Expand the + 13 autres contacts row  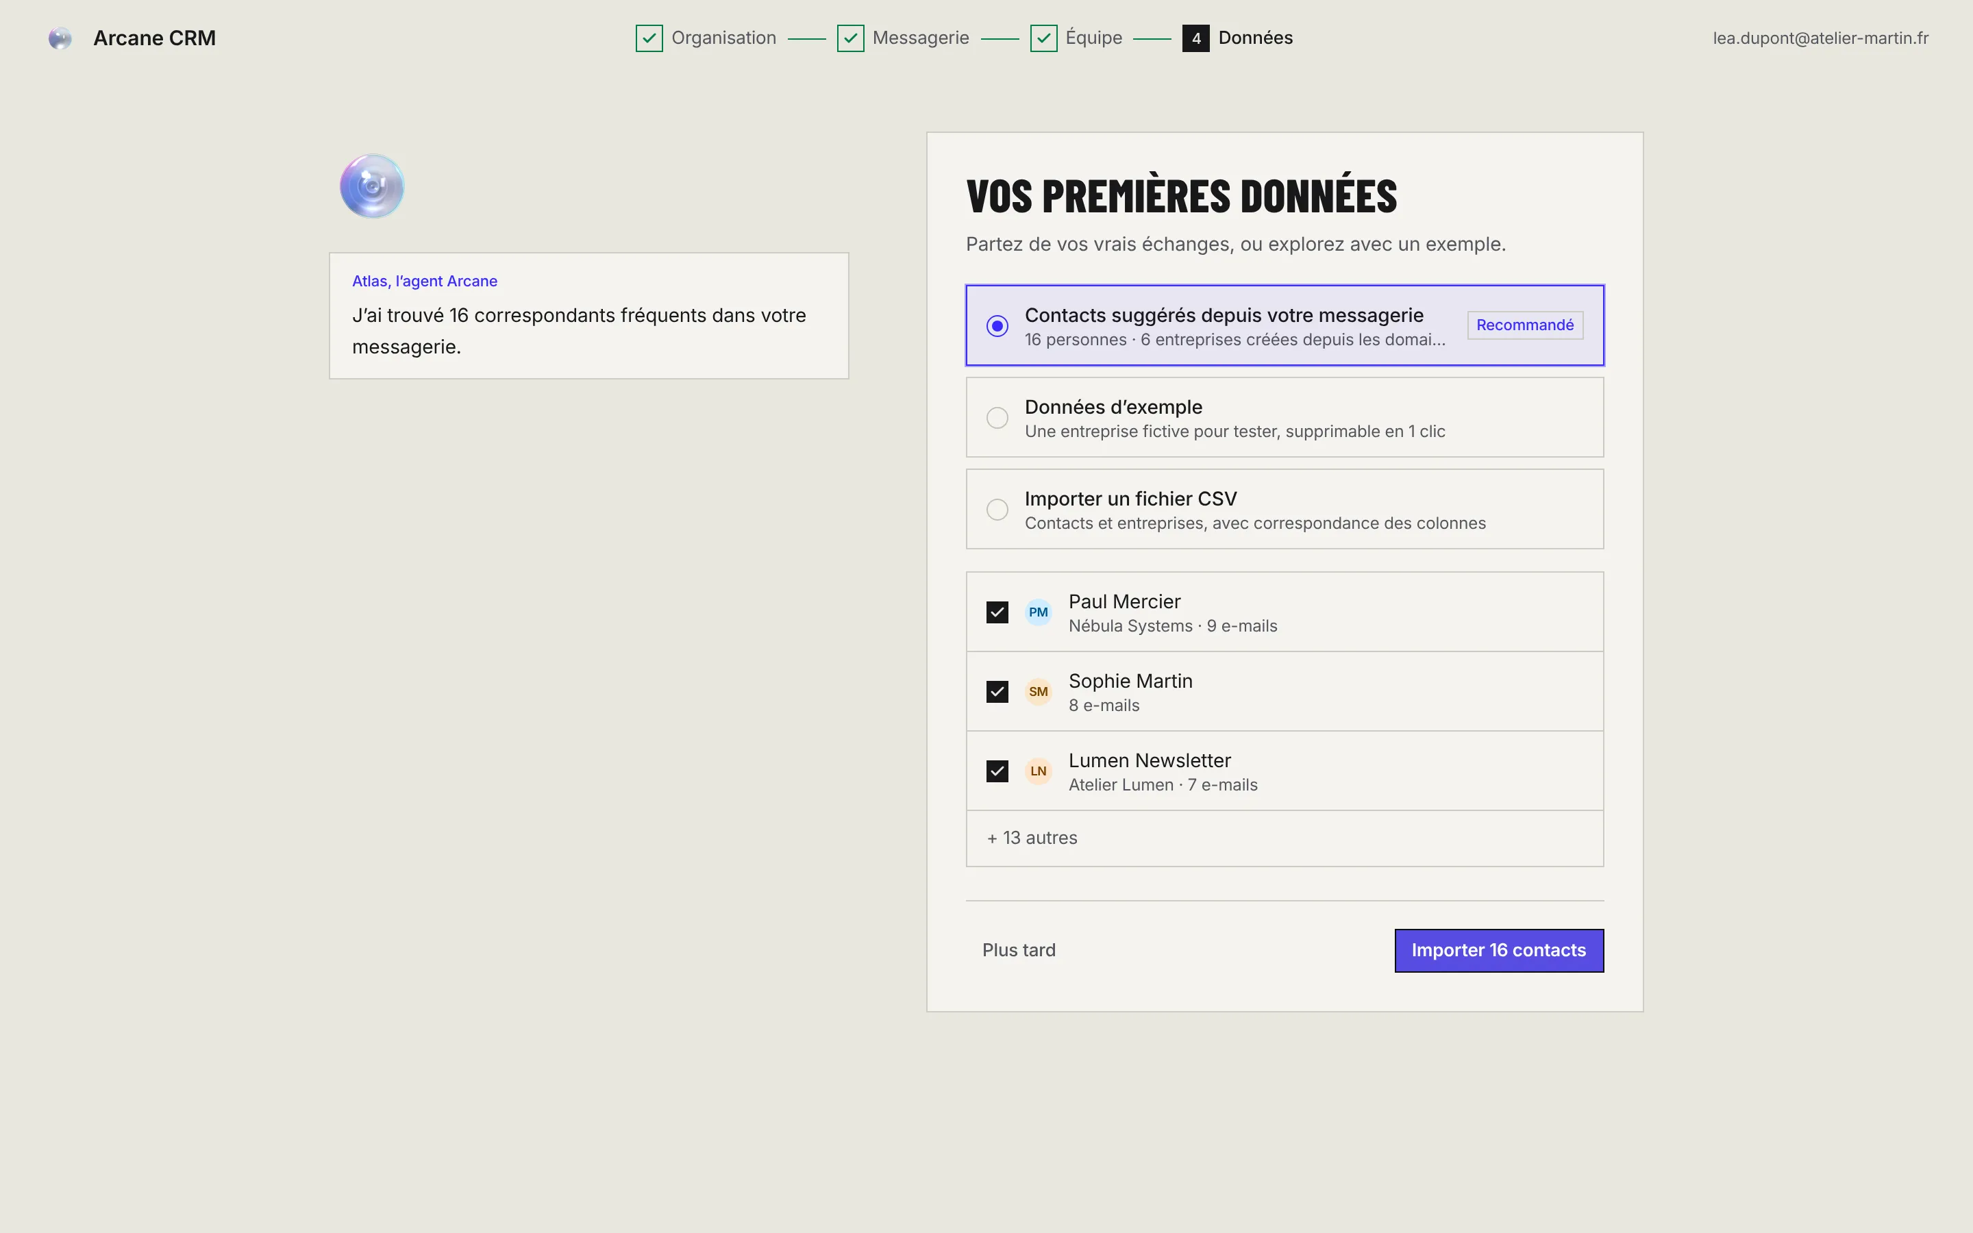point(1285,838)
